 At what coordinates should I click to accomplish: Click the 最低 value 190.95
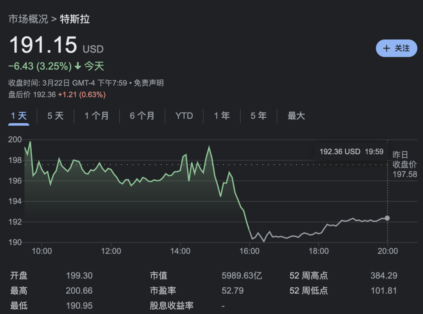tap(79, 306)
